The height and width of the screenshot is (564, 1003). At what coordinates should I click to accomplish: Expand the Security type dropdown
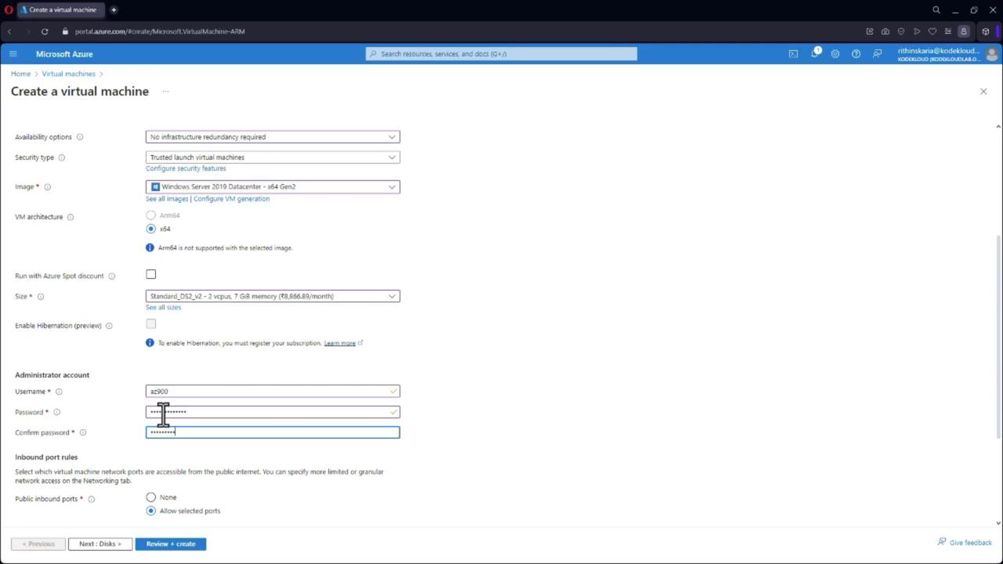pyautogui.click(x=273, y=157)
